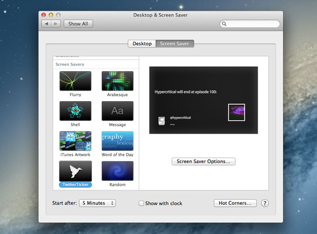
Task: Click the Screen Savers section header
Action: pyautogui.click(x=70, y=64)
